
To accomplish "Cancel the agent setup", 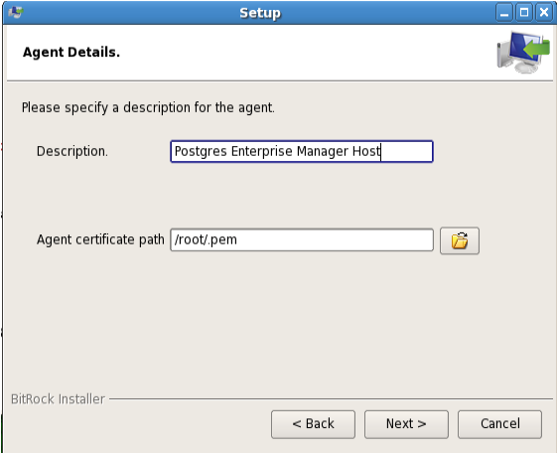I will (x=499, y=424).
